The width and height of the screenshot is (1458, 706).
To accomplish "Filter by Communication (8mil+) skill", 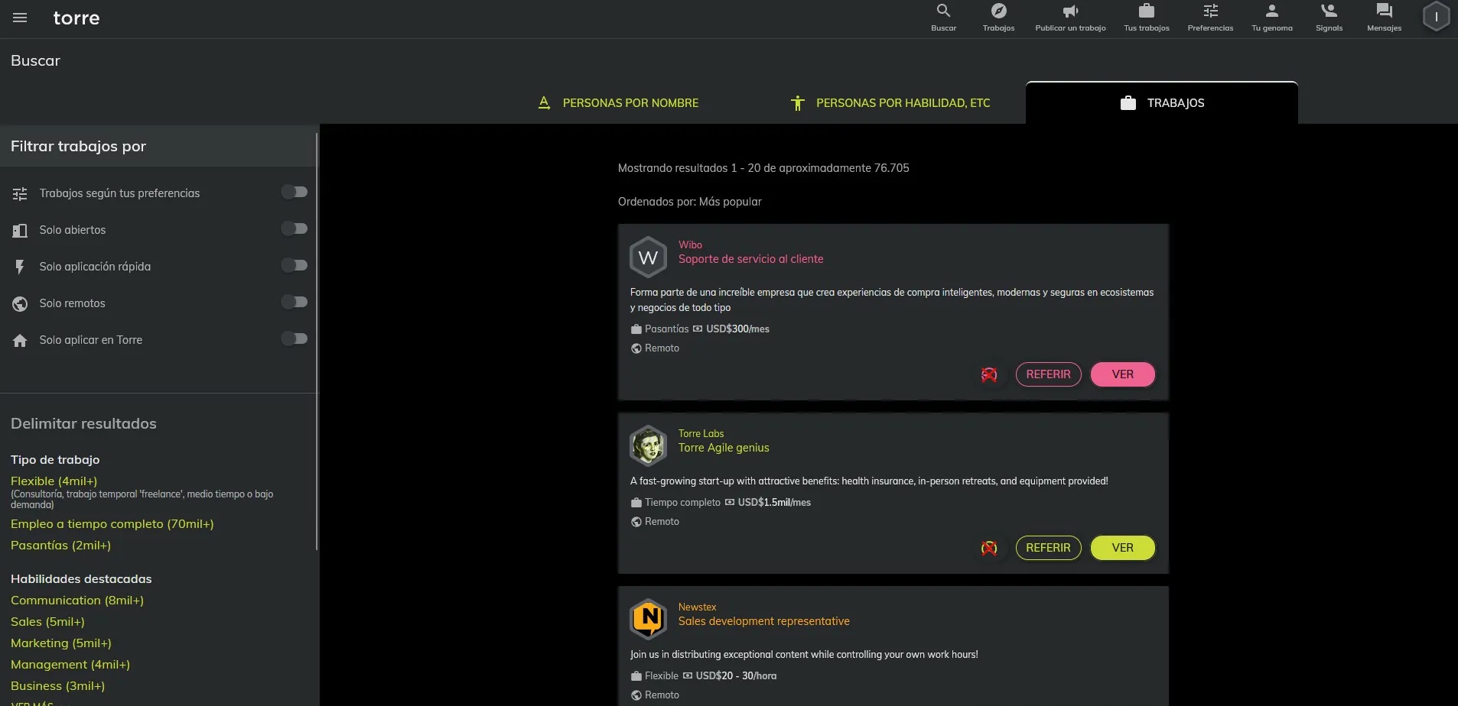I will pos(77,601).
